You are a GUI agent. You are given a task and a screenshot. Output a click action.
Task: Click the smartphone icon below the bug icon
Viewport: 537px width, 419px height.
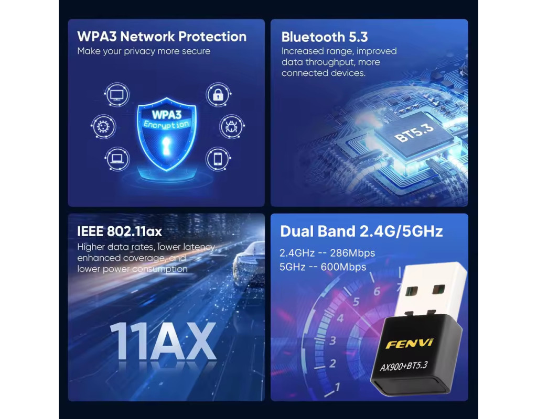point(218,159)
